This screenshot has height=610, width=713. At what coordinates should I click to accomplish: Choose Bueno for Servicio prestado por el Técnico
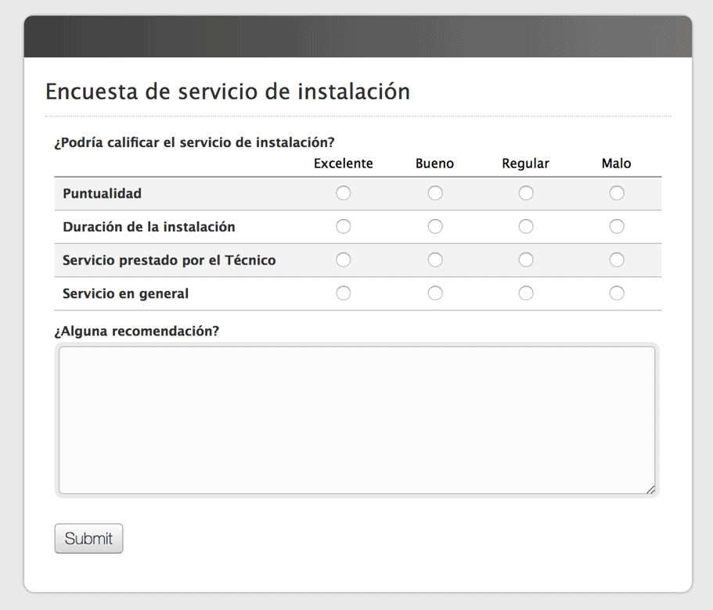435,260
